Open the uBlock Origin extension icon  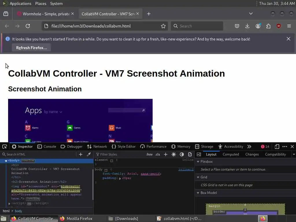(279, 26)
